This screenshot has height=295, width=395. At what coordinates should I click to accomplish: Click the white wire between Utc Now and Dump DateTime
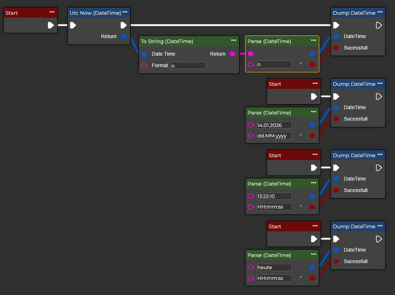(229, 25)
